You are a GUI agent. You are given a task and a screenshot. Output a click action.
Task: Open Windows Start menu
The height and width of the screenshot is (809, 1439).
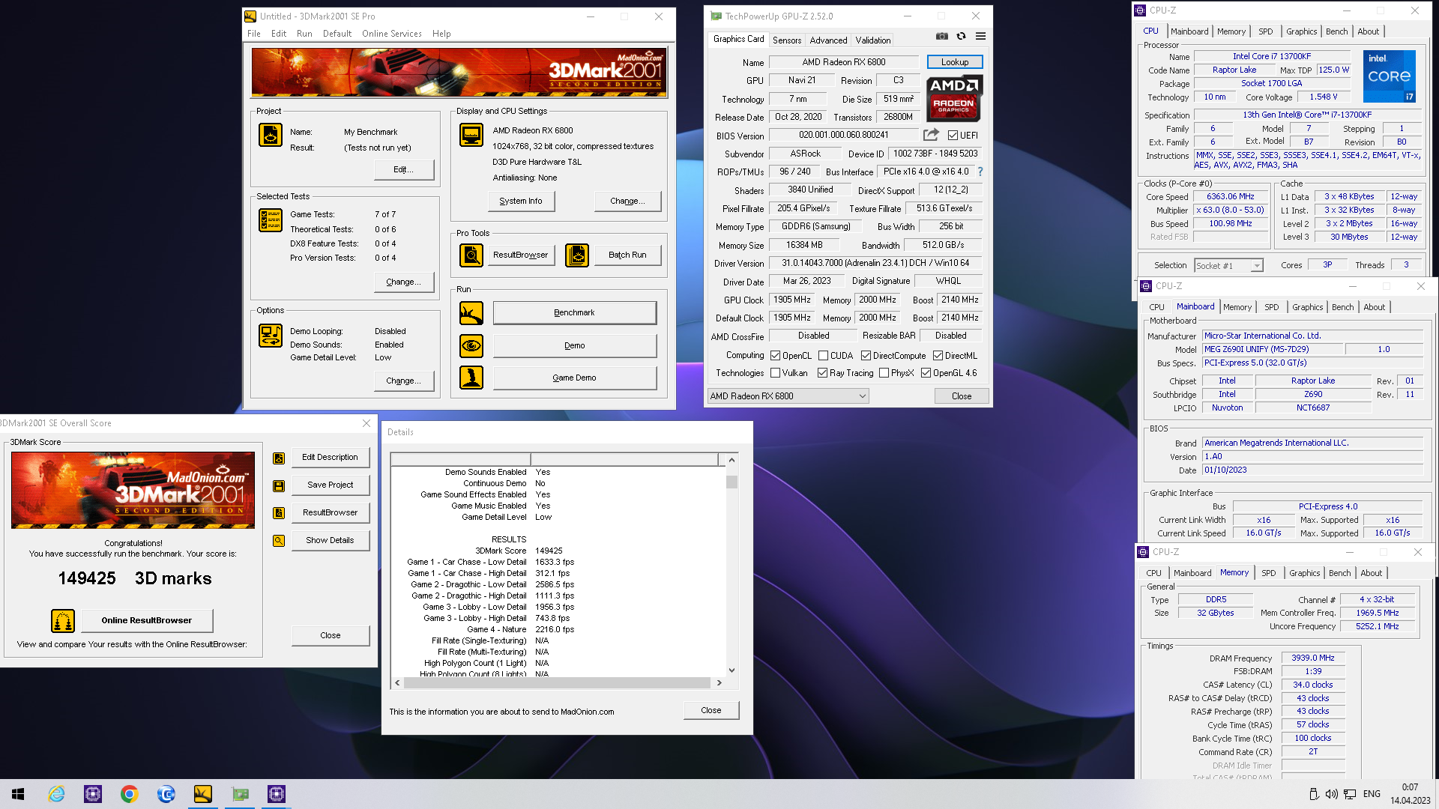[18, 794]
